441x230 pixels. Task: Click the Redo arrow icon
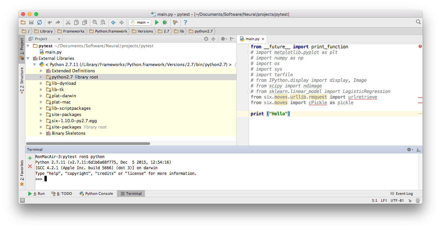pyautogui.click(x=58, y=22)
